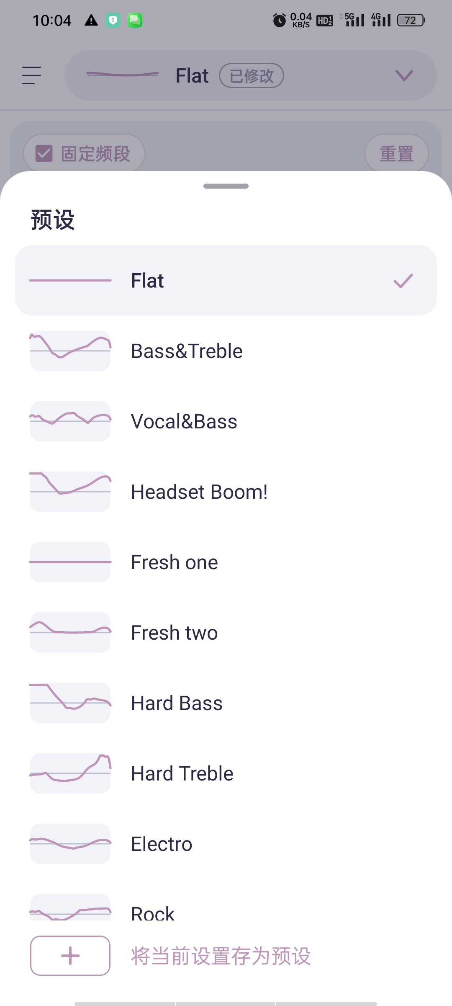Click the plus icon to add preset
Image resolution: width=452 pixels, height=1006 pixels.
(70, 956)
